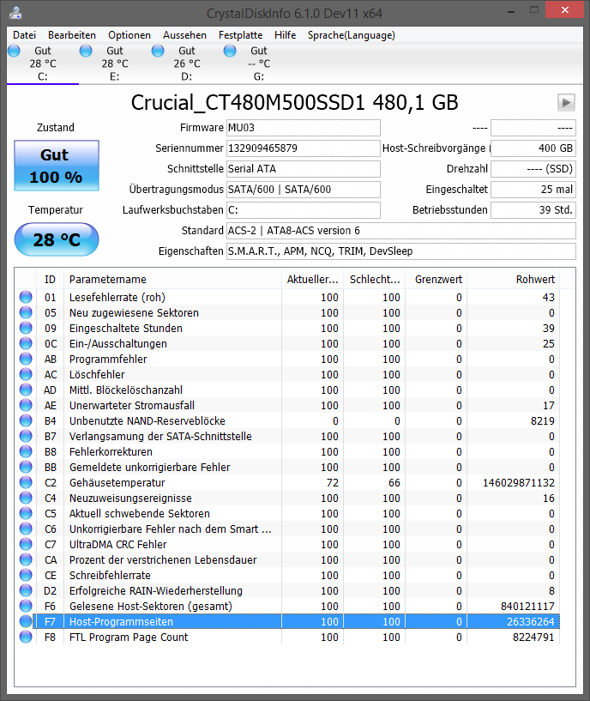Viewport: 590px width, 701px height.
Task: Click the Betriebsstunden value 39 Std.
Action: click(533, 210)
